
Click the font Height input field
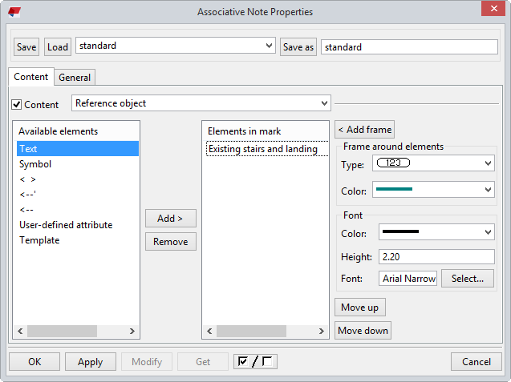click(x=436, y=257)
